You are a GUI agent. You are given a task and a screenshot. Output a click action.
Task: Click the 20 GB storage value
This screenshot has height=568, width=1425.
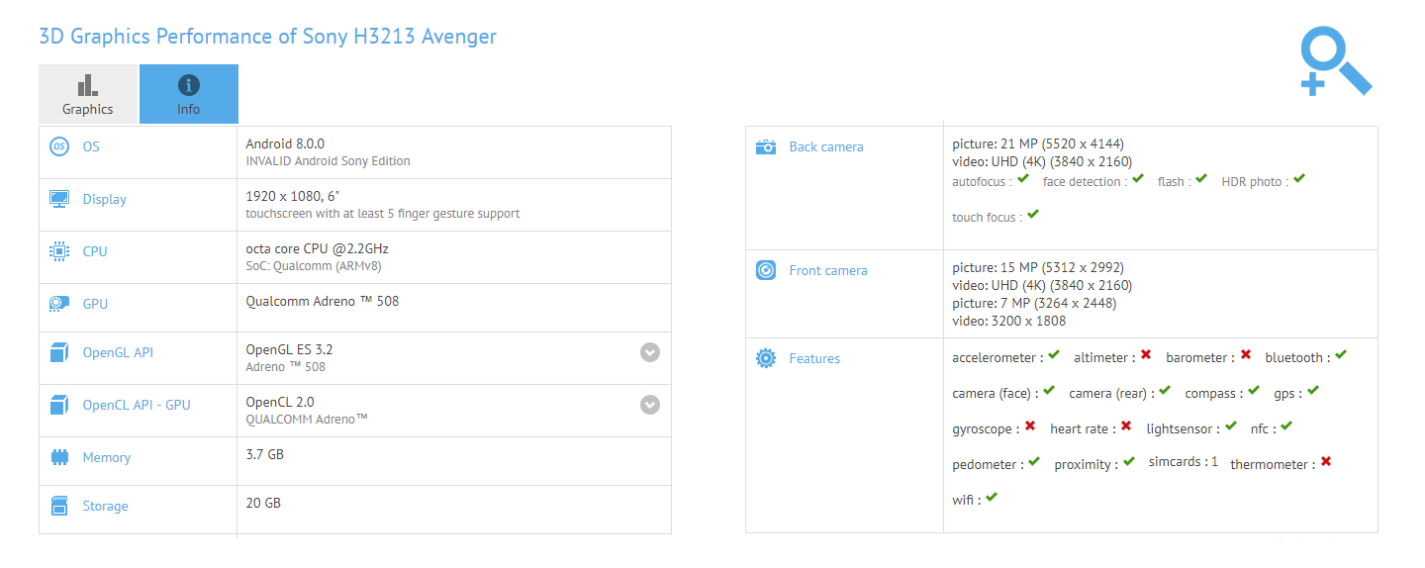pyautogui.click(x=263, y=503)
